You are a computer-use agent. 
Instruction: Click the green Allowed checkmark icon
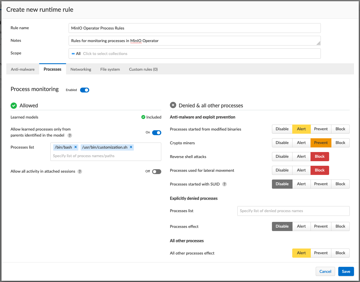click(14, 106)
